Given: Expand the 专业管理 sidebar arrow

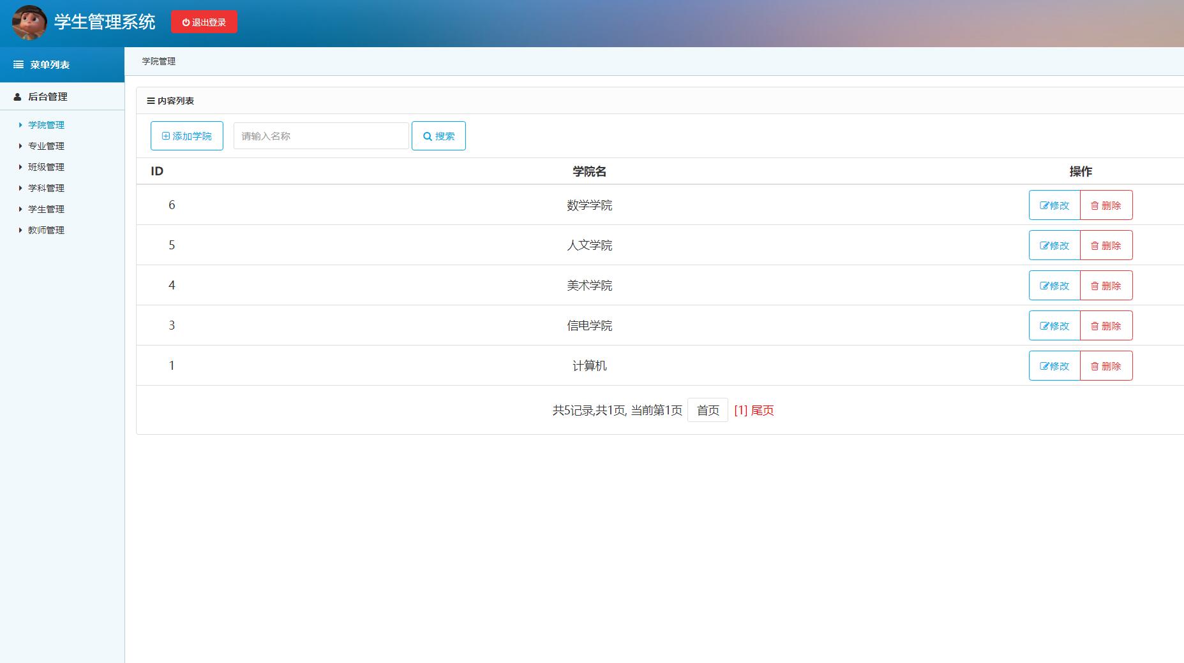Looking at the screenshot, I should pyautogui.click(x=20, y=146).
